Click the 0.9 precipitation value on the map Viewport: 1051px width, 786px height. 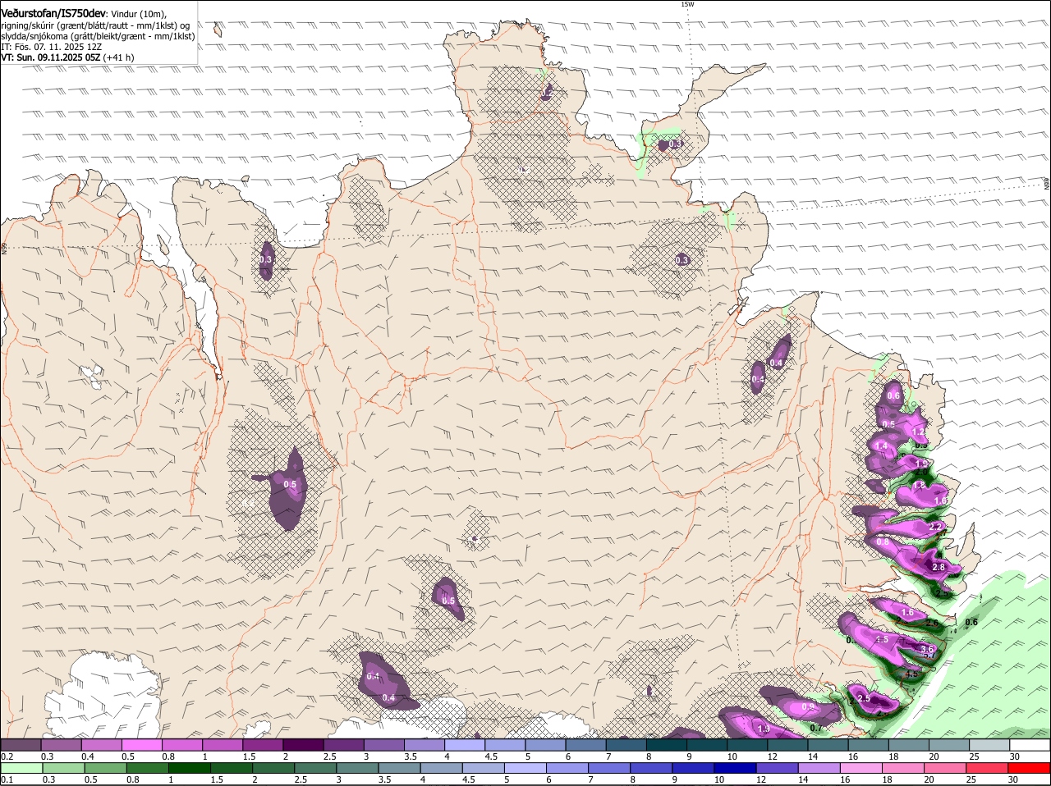click(x=808, y=707)
